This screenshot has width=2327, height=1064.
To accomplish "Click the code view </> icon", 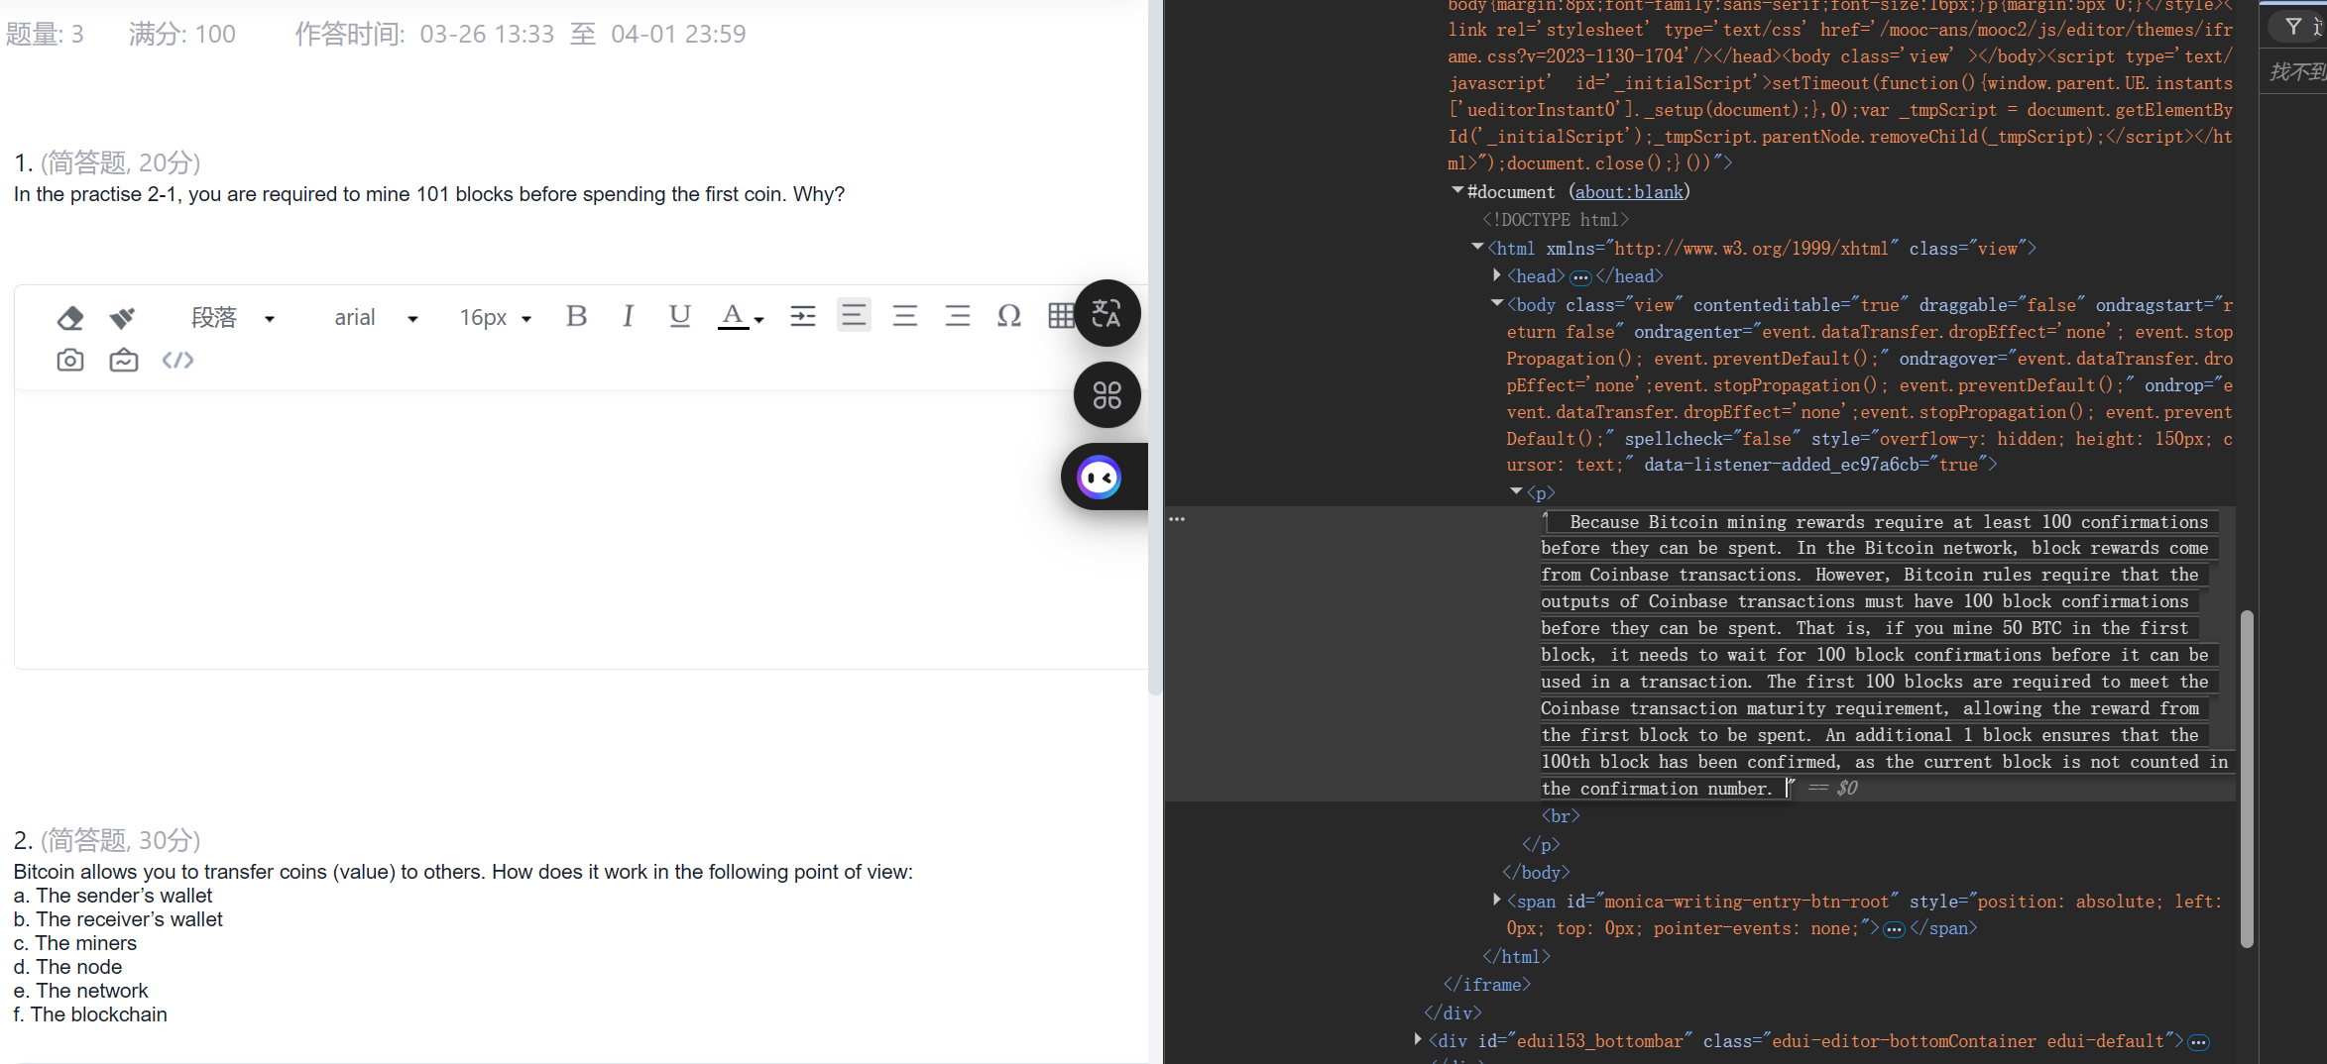I will pyautogui.click(x=177, y=361).
